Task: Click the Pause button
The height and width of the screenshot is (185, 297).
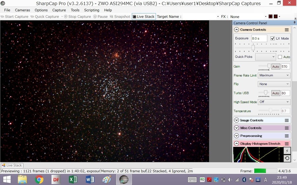Action: click(x=100, y=16)
